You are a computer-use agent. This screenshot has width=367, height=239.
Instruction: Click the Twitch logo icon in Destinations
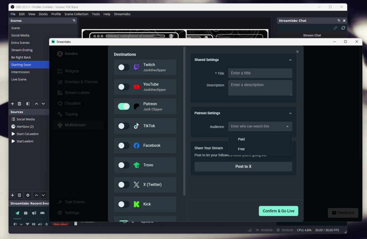(137, 67)
